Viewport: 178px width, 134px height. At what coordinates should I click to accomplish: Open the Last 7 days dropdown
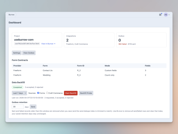pos(19,93)
